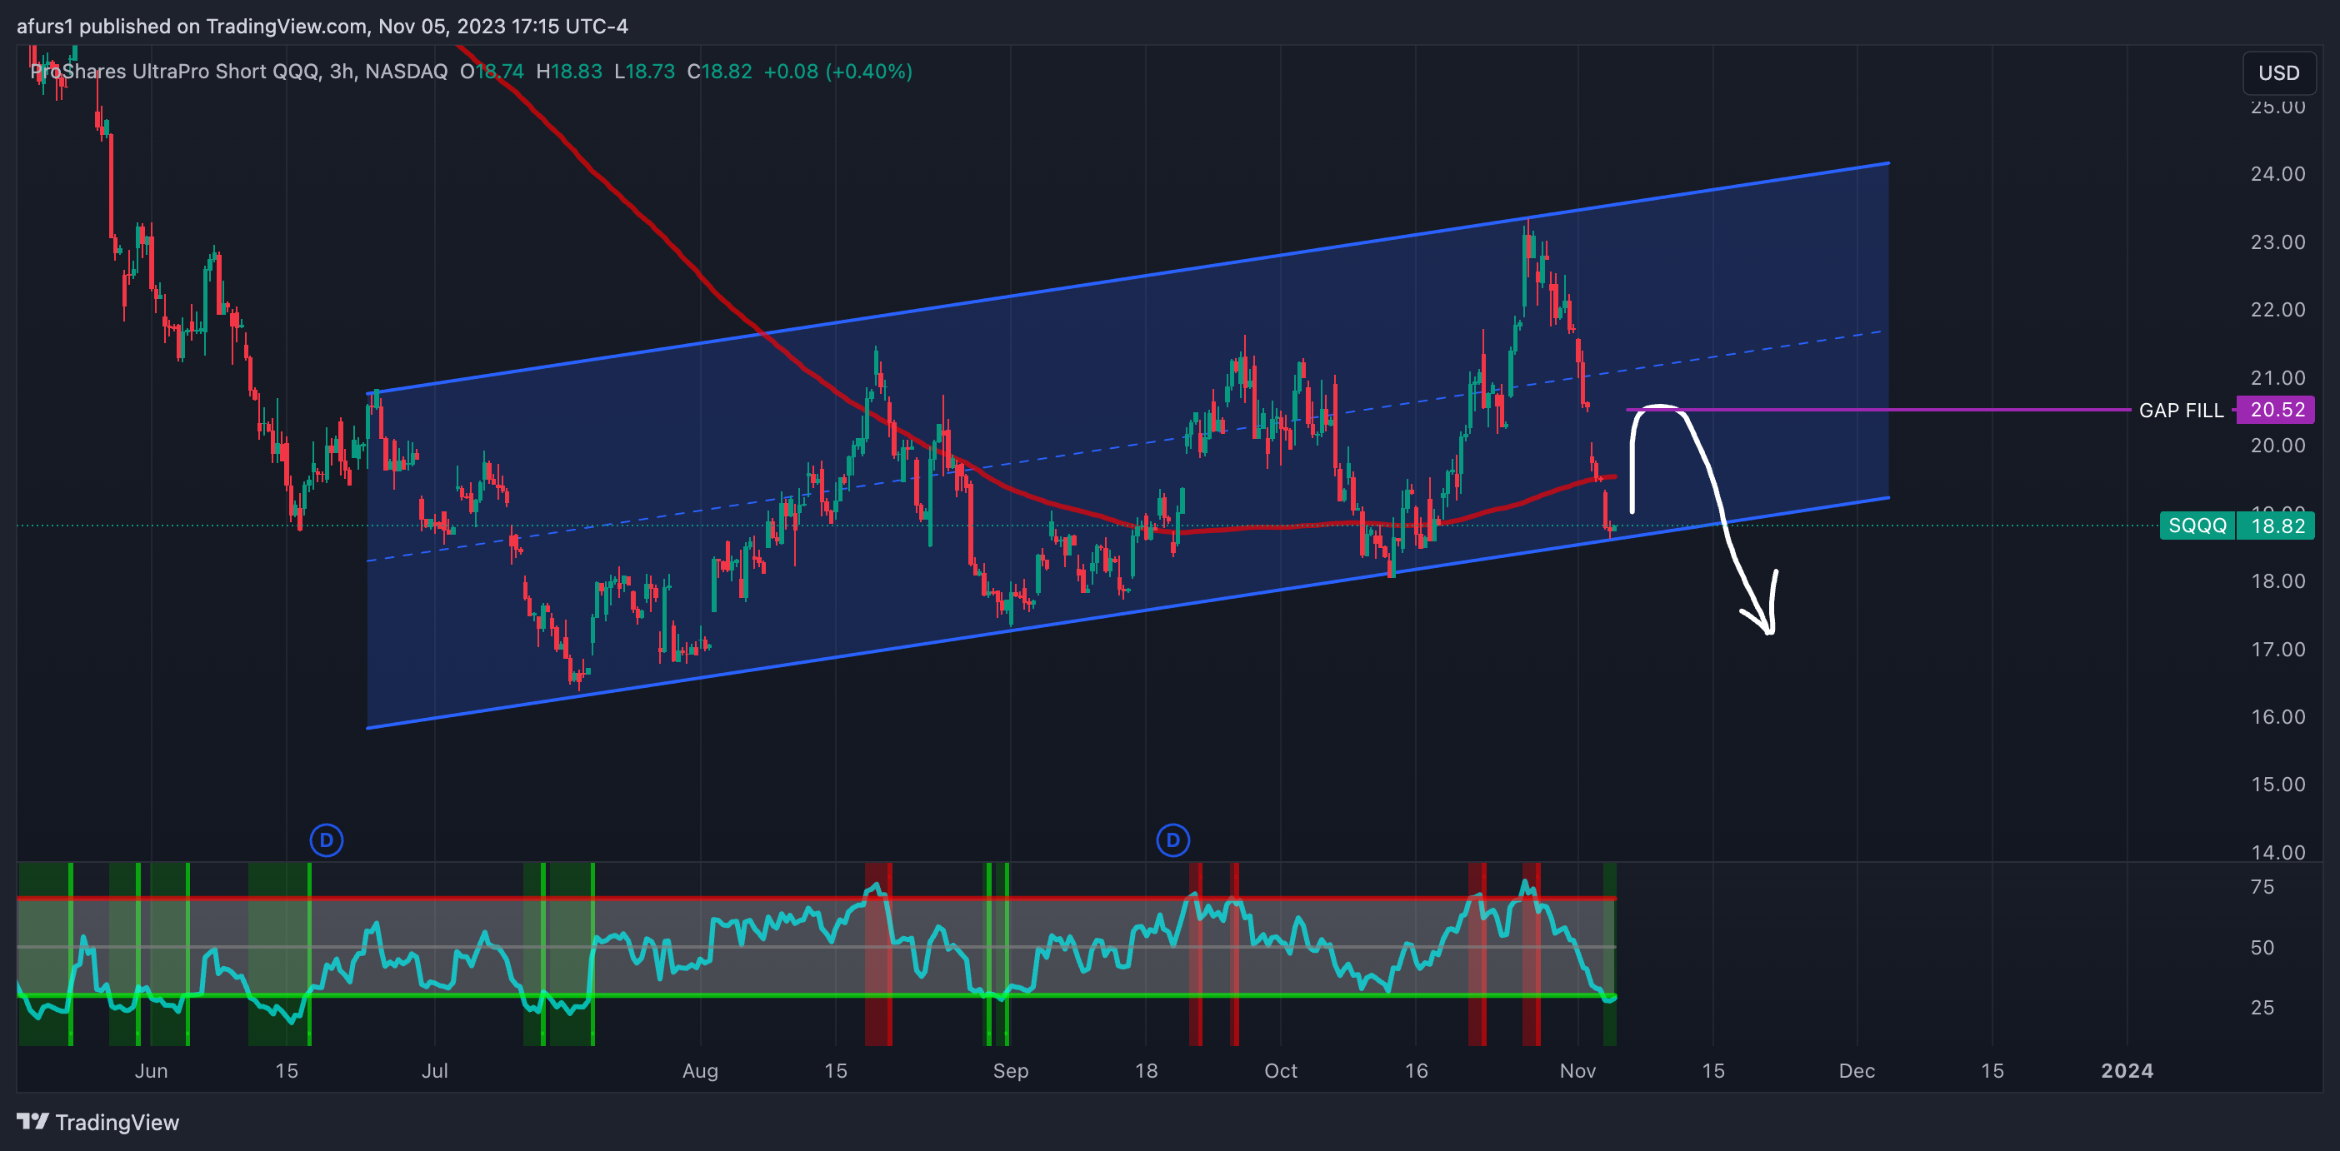Viewport: 2340px width, 1151px height.
Task: Click the 16.00 price axis label
Action: click(2277, 717)
